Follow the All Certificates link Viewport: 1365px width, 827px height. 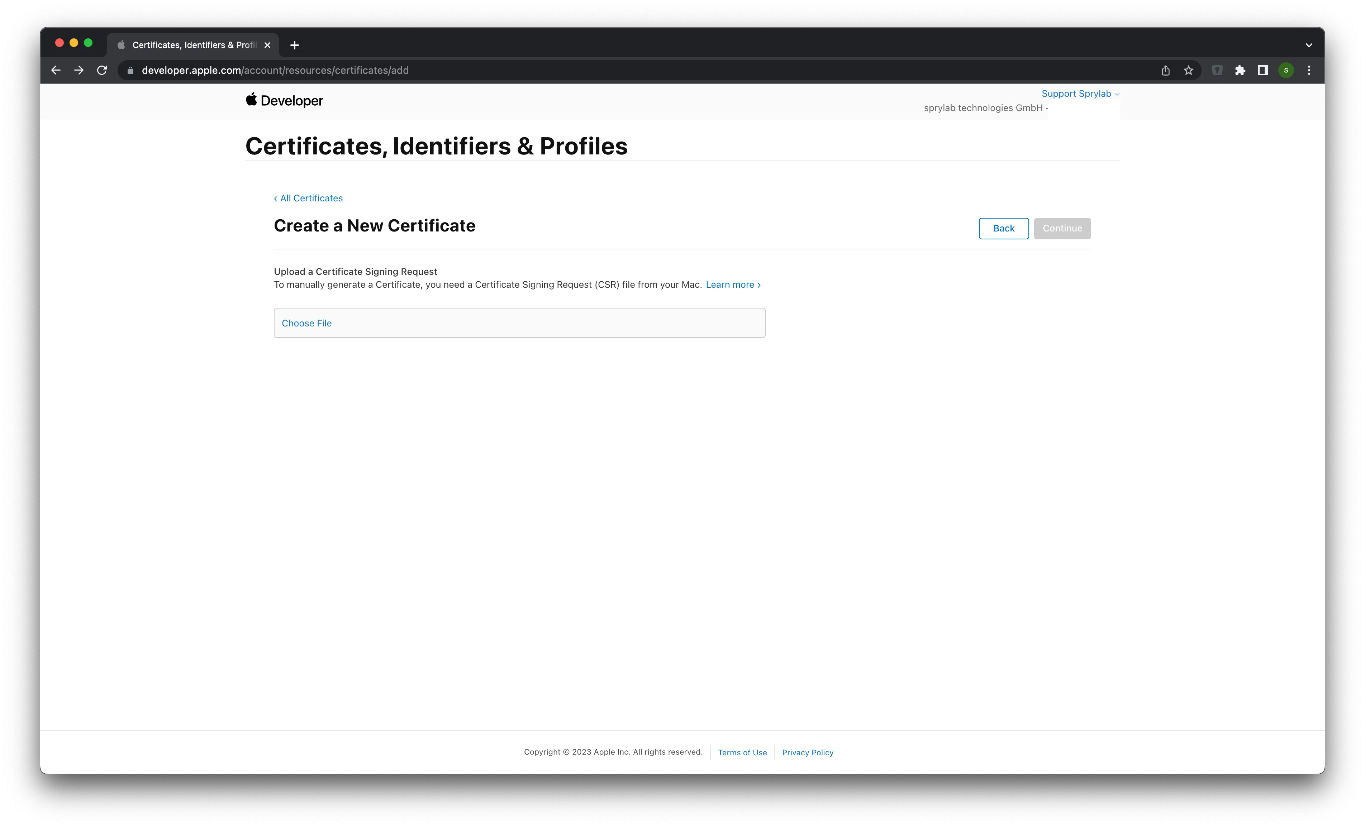click(x=309, y=198)
